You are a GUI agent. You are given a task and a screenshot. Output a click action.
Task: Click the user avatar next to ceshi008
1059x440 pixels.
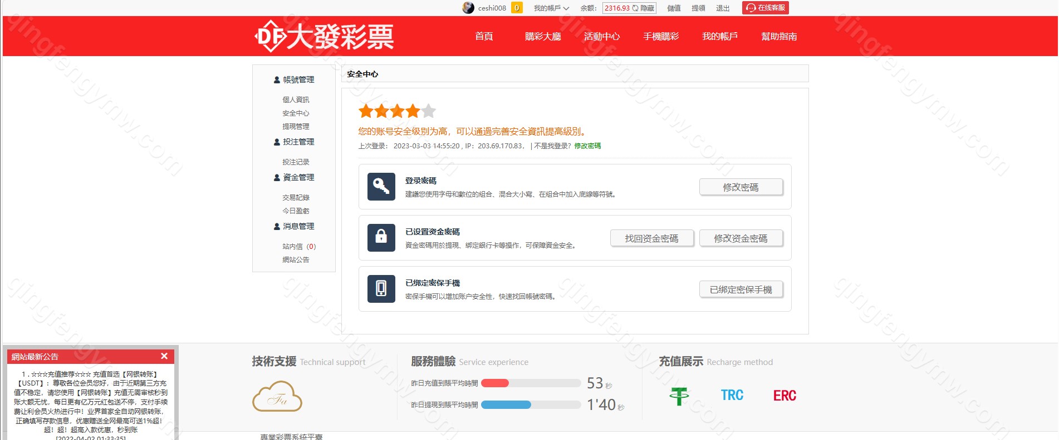pyautogui.click(x=468, y=8)
